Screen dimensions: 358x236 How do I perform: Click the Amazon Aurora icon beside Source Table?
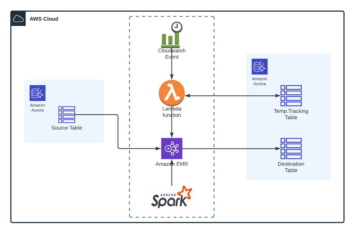pyautogui.click(x=38, y=93)
